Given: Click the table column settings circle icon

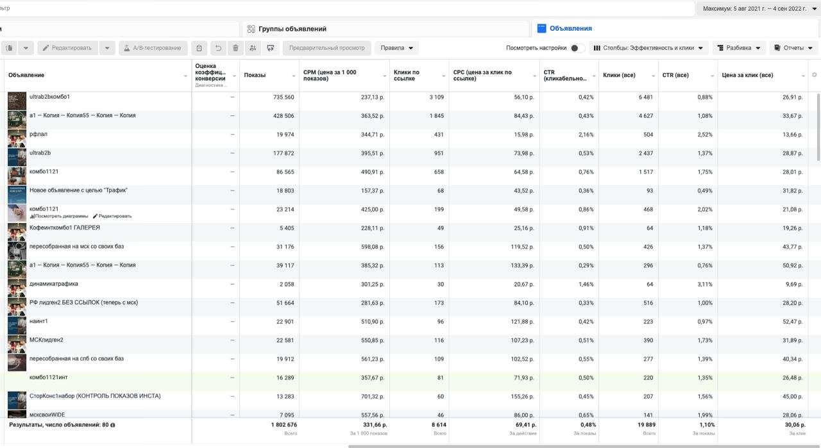Looking at the screenshot, I should click(815, 75).
